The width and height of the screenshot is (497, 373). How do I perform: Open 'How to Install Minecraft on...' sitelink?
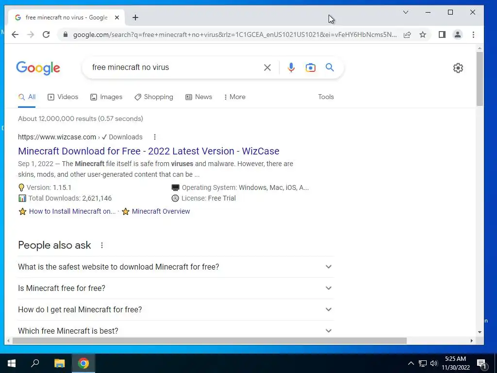coord(72,212)
